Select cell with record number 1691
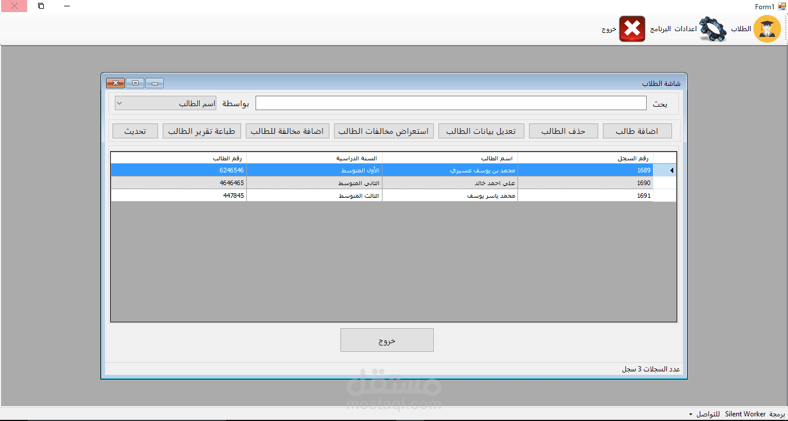This screenshot has width=788, height=421. pyautogui.click(x=586, y=196)
